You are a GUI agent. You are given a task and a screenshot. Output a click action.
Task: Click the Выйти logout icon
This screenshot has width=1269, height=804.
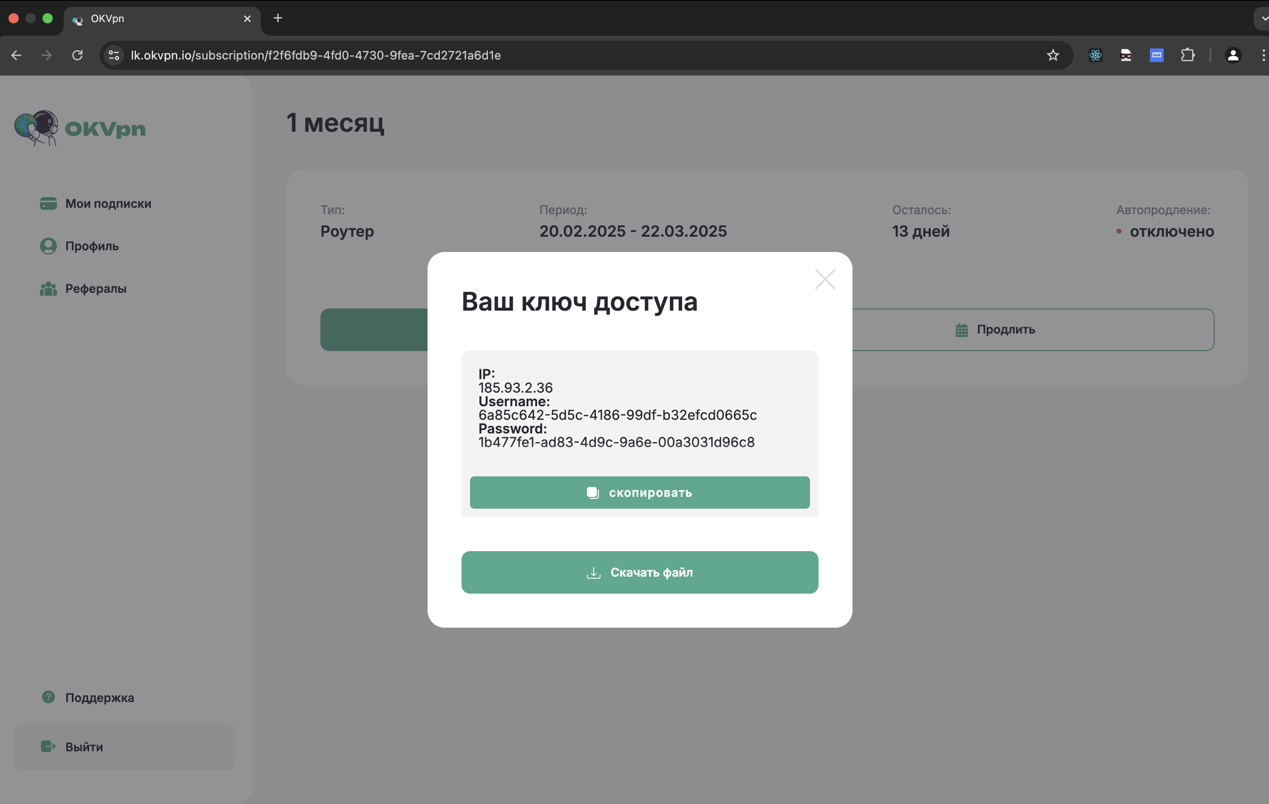(x=48, y=747)
